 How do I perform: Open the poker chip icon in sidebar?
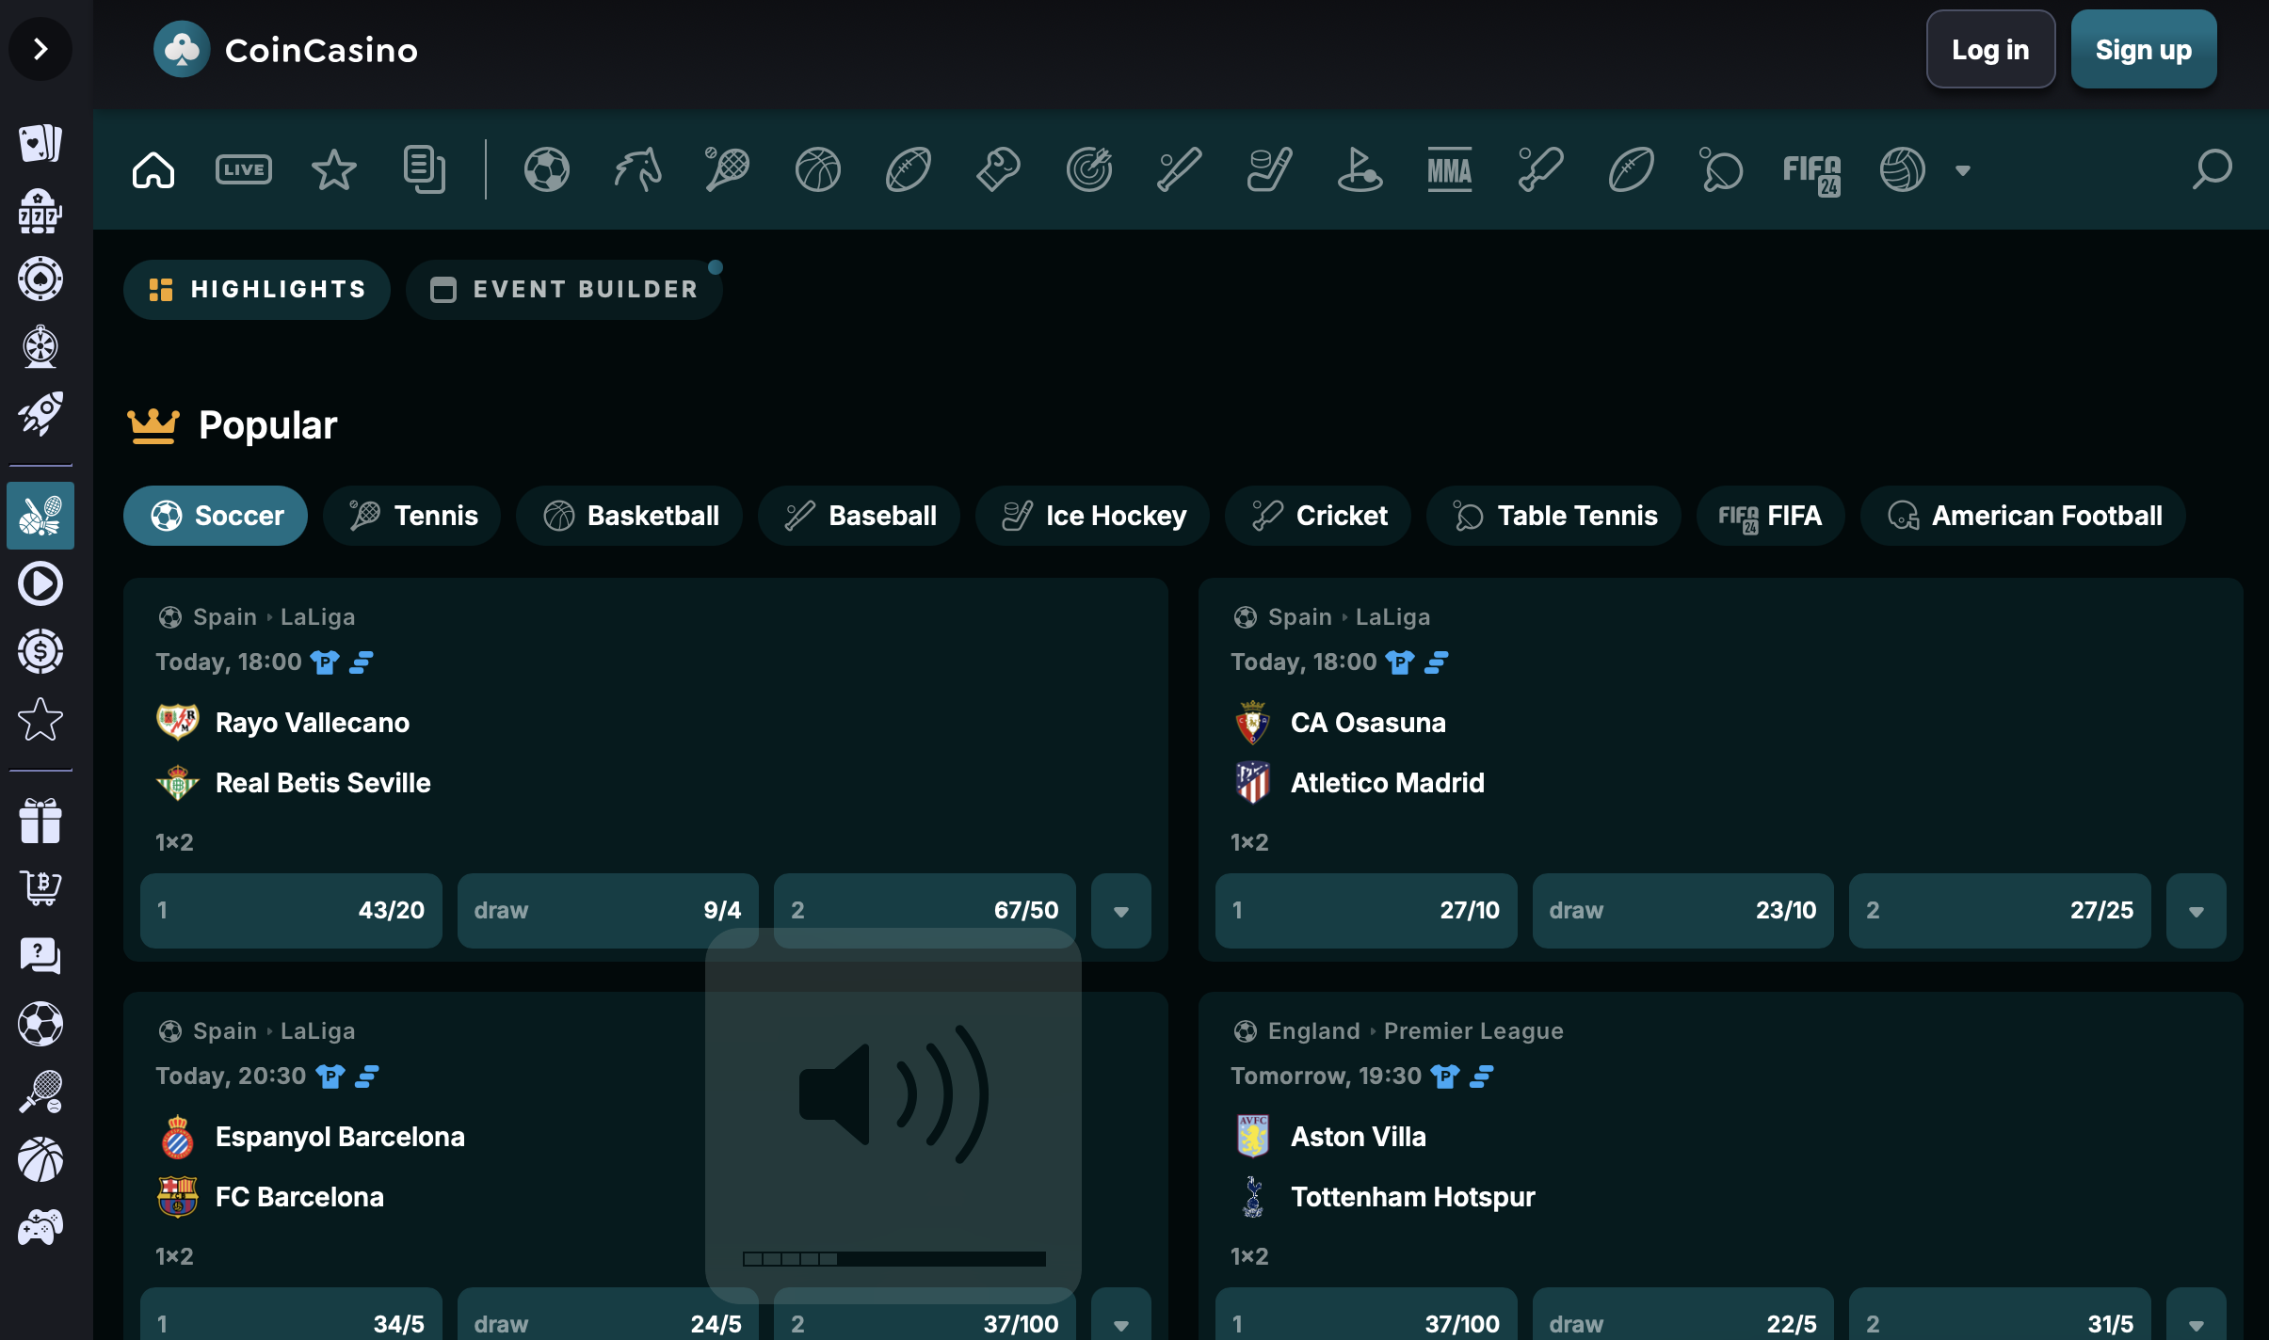40,279
